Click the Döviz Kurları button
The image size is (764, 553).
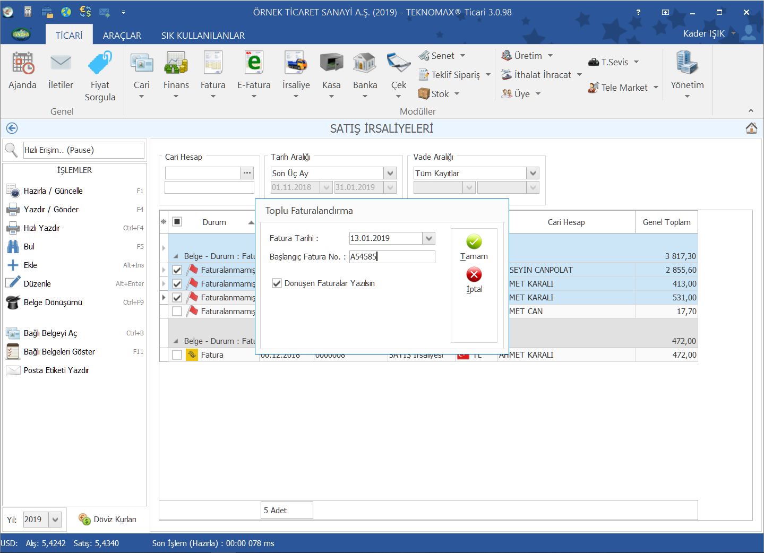pos(108,520)
